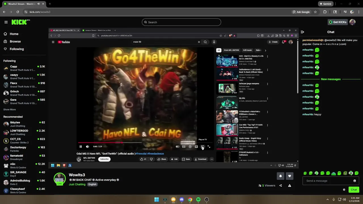Viewport: 363px width, 204px height.
Task: Open the new tab plus button
Action: point(50,4)
